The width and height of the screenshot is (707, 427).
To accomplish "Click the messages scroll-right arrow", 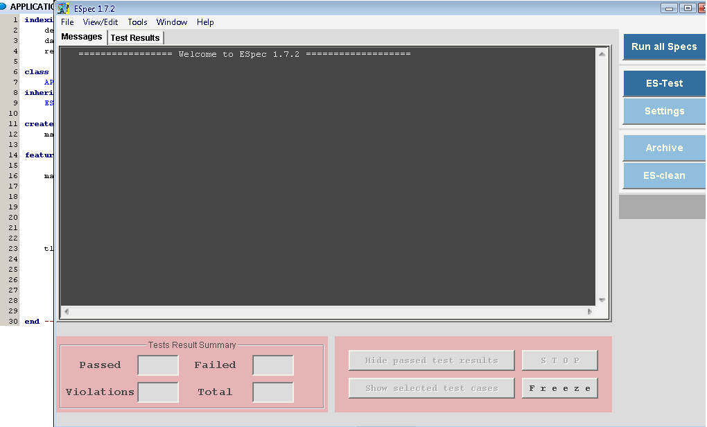I will click(589, 311).
